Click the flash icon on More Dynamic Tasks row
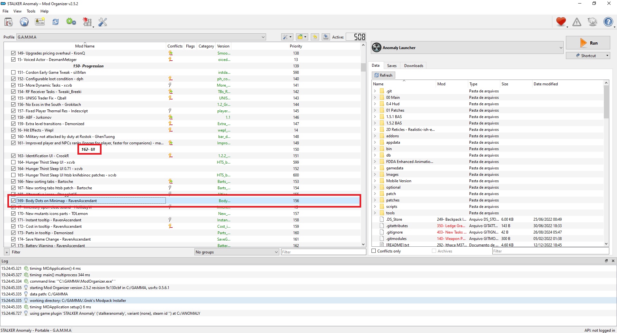Viewport: 617px width, 333px height. tap(170, 85)
